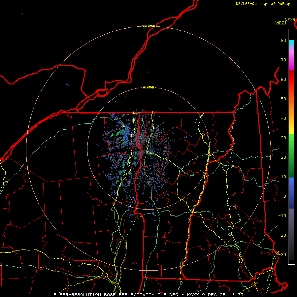Click the Super-Resolution Base Reflectivity caption
297x297 pixels.
(x=148, y=295)
